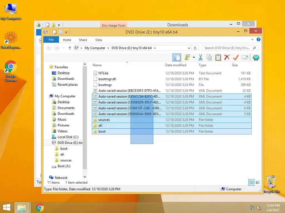Refresh the folder with the refresh button
The width and height of the screenshot is (285, 213).
point(195,48)
